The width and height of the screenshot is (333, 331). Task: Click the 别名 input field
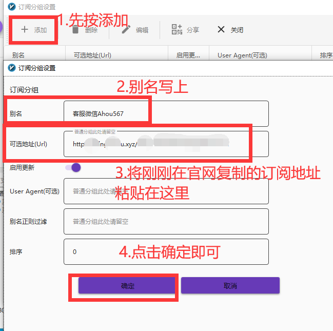click(x=166, y=113)
